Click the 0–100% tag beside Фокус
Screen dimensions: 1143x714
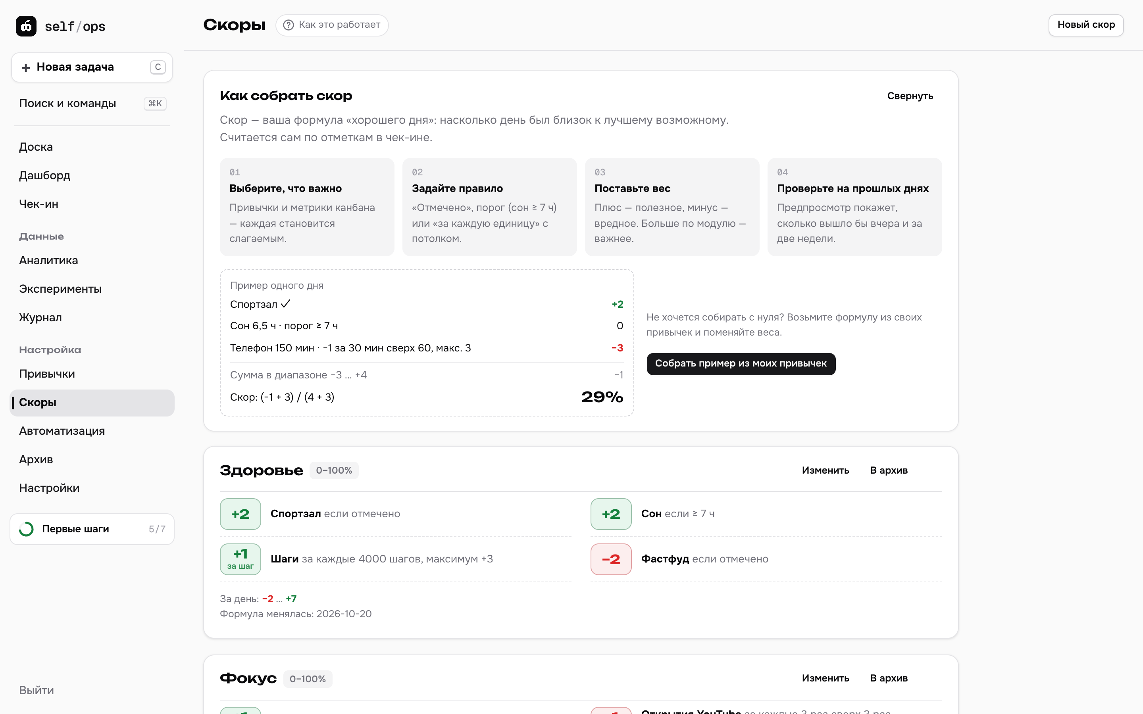pos(308,679)
